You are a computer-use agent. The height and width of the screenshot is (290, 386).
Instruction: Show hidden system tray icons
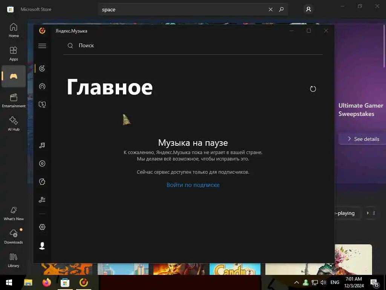click(297, 282)
